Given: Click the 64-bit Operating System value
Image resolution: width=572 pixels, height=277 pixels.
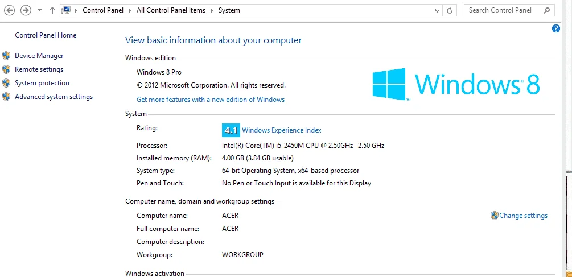Looking at the screenshot, I should click(290, 171).
